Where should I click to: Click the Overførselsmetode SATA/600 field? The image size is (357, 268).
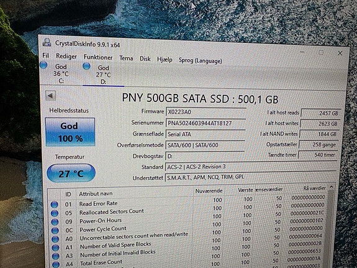(205, 145)
